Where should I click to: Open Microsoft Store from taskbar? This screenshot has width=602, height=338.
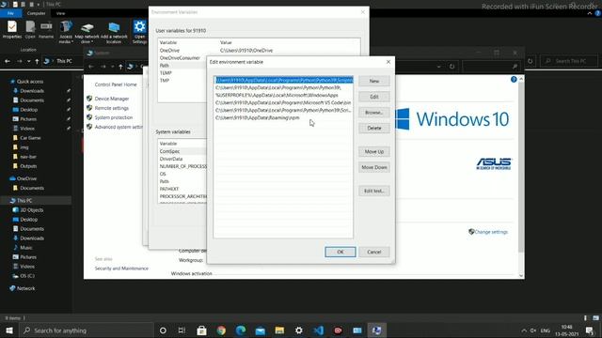point(201,330)
